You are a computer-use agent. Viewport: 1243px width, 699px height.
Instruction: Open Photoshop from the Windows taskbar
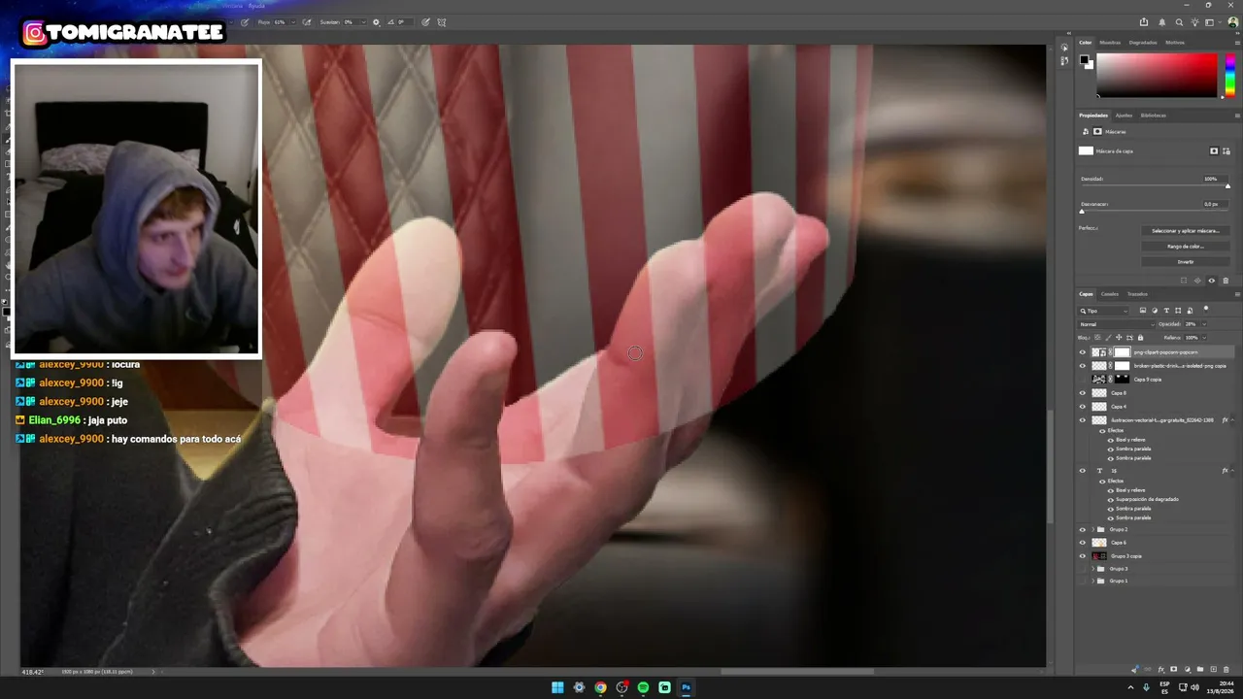coord(686,687)
